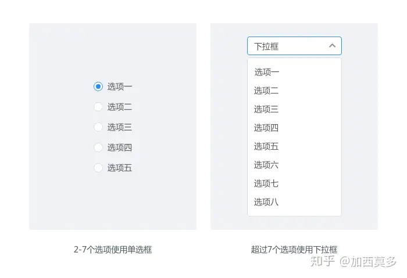Select the 选项五 radio button
Viewport: 407px width, 278px height.
pos(98,168)
